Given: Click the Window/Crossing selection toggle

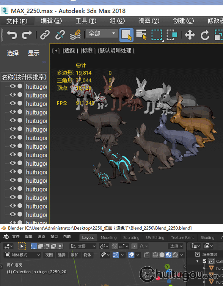Looking at the screenshot, I should click(172, 35).
